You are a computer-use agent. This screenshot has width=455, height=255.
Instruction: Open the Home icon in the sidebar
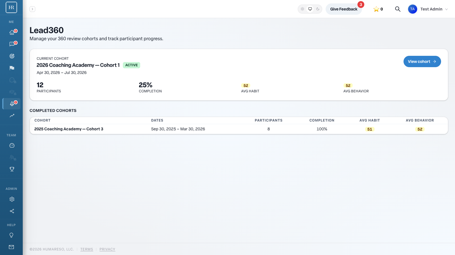(x=12, y=32)
